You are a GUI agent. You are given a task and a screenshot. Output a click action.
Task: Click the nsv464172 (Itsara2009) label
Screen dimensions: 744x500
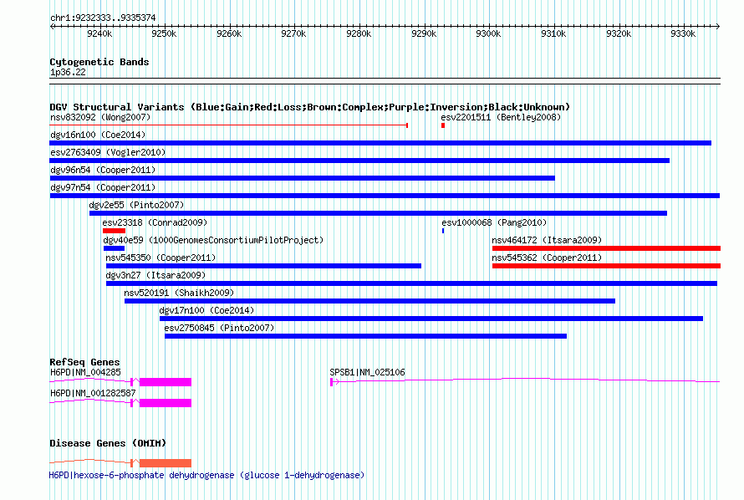(547, 240)
